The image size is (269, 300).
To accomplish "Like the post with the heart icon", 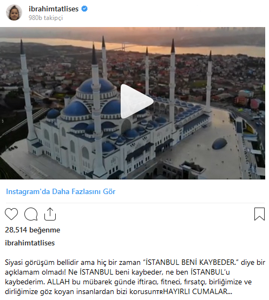I will [x=11, y=214].
